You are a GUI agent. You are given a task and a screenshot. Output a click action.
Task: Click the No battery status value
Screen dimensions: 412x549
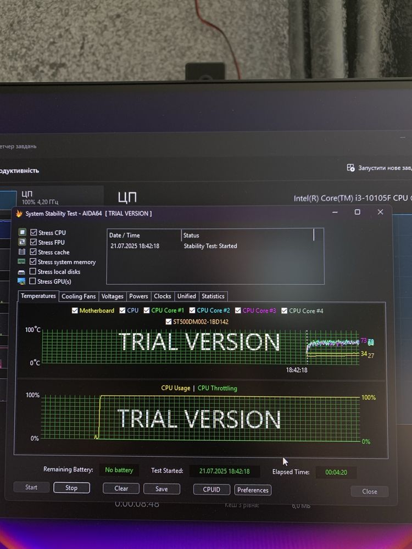coord(119,470)
